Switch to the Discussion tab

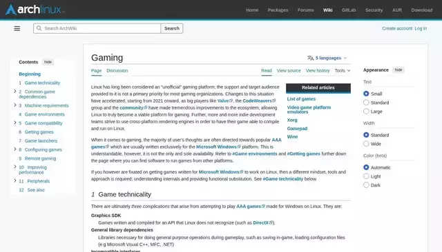(117, 70)
